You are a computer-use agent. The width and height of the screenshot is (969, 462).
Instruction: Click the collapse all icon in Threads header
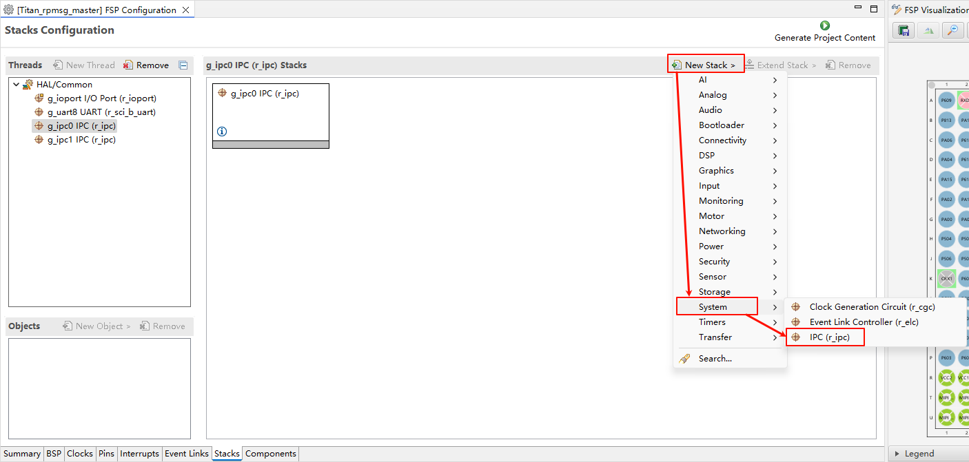click(183, 65)
